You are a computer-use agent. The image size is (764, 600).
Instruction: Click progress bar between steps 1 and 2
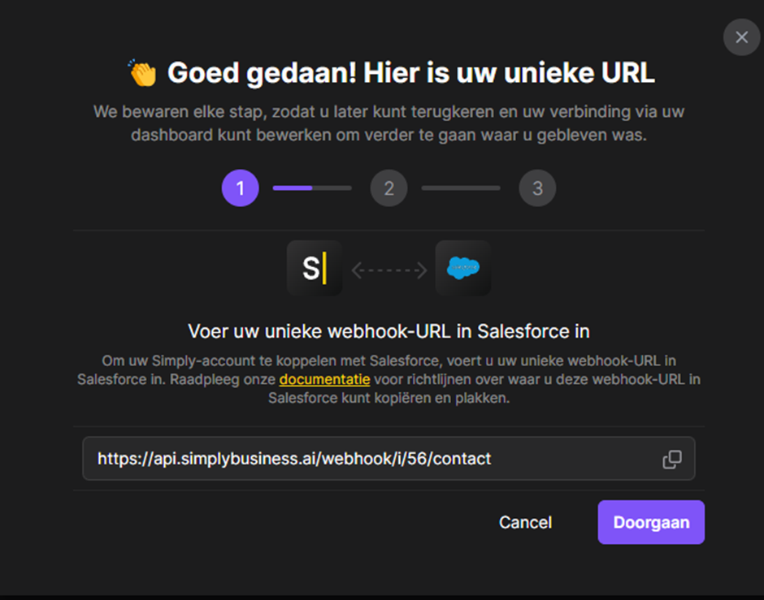tap(312, 188)
